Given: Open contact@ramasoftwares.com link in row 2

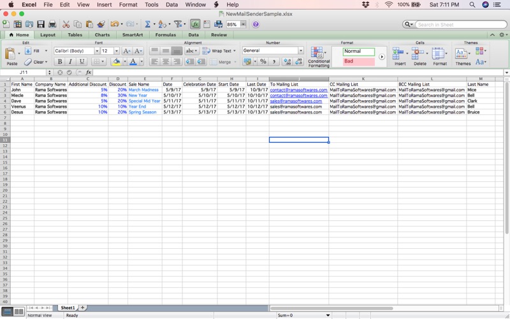Looking at the screenshot, I should click(x=298, y=90).
